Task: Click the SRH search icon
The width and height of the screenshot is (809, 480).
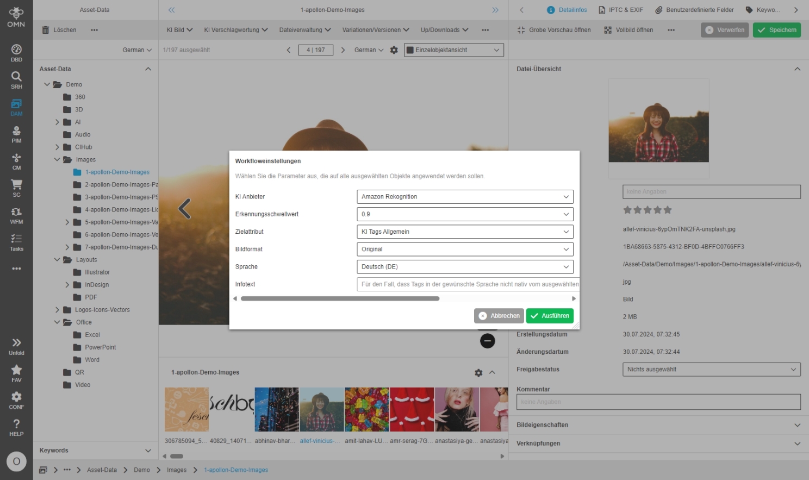Action: pos(16,79)
